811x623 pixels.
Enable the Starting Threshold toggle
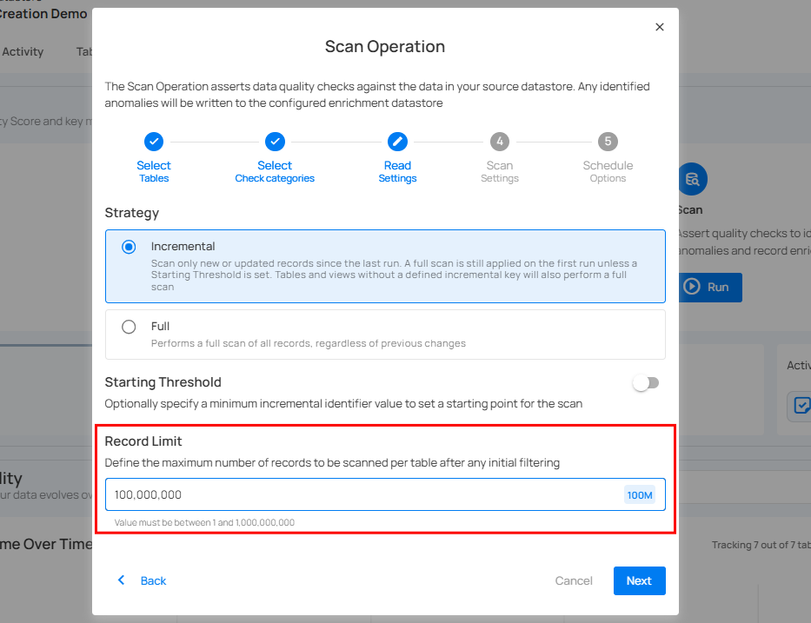645,383
